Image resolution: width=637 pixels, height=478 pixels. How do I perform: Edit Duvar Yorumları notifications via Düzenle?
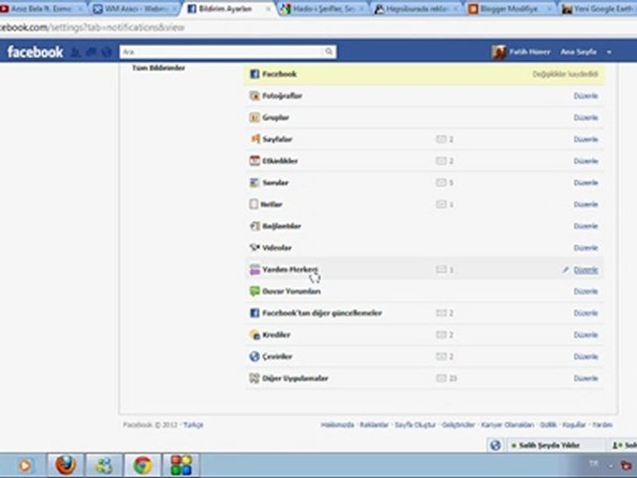coord(585,291)
